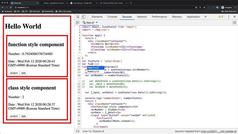
Task: Open the Chrome three-dot menu
Action: click(235, 7)
